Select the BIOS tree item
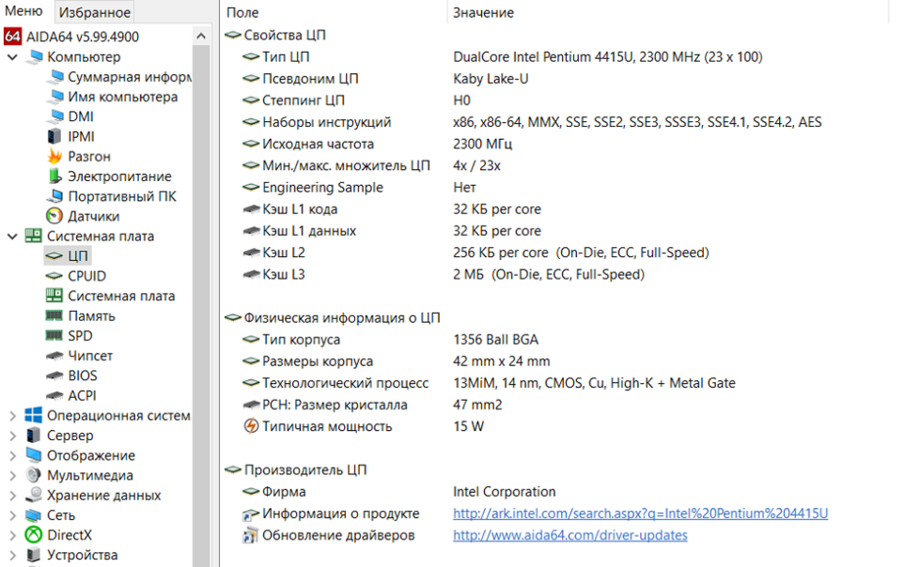 82,375
